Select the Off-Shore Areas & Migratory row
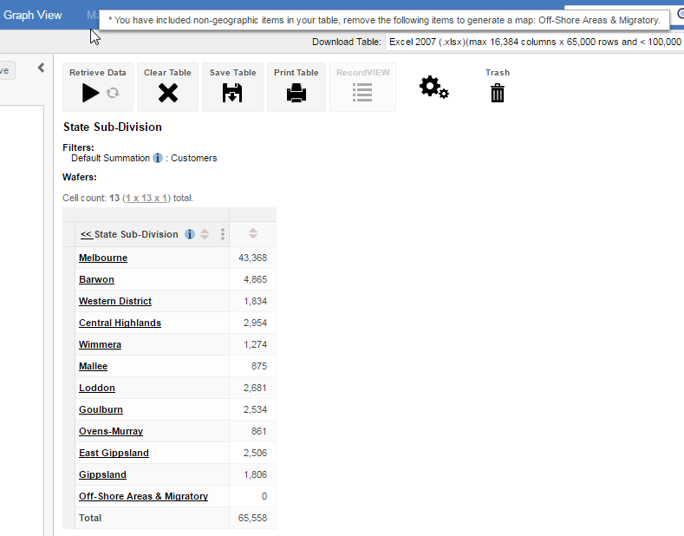This screenshot has width=684, height=536. (143, 496)
